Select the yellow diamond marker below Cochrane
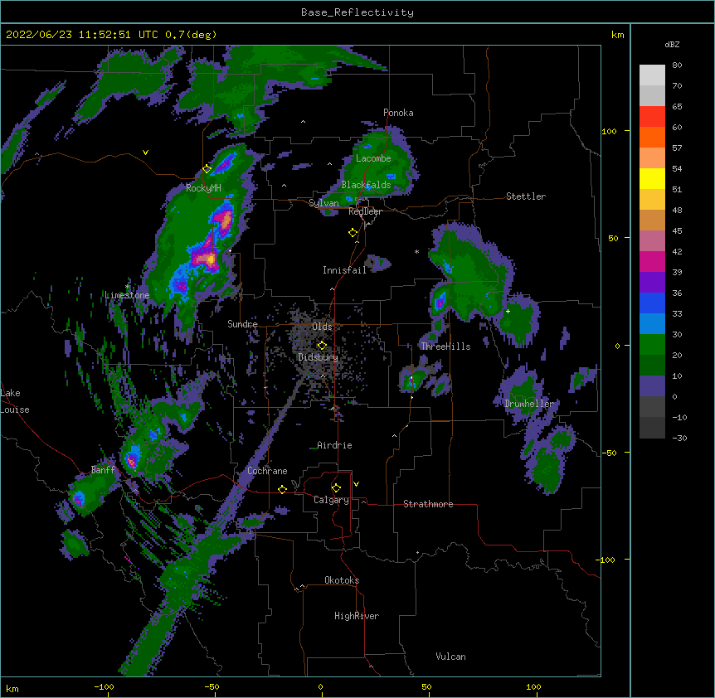Image resolution: width=715 pixels, height=698 pixels. pos(282,489)
